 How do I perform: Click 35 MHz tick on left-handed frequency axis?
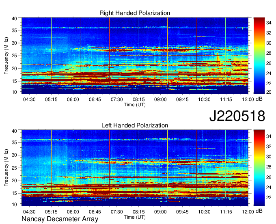pyautogui.click(x=14, y=142)
